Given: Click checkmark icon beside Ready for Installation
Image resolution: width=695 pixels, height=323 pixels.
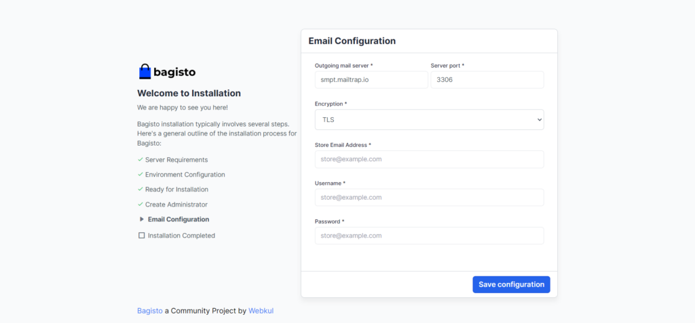Looking at the screenshot, I should pos(140,190).
